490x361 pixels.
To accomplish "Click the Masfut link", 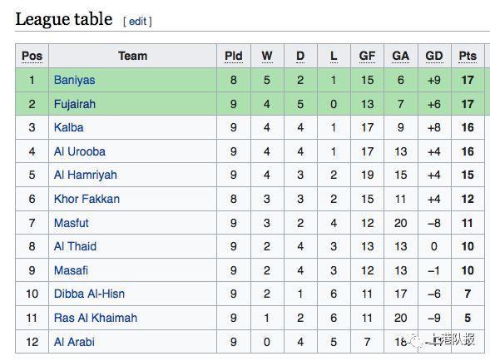I will [x=72, y=223].
